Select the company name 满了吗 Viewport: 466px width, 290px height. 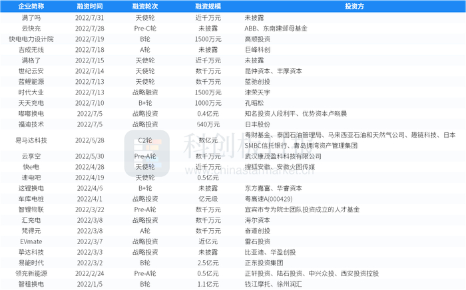(31, 18)
